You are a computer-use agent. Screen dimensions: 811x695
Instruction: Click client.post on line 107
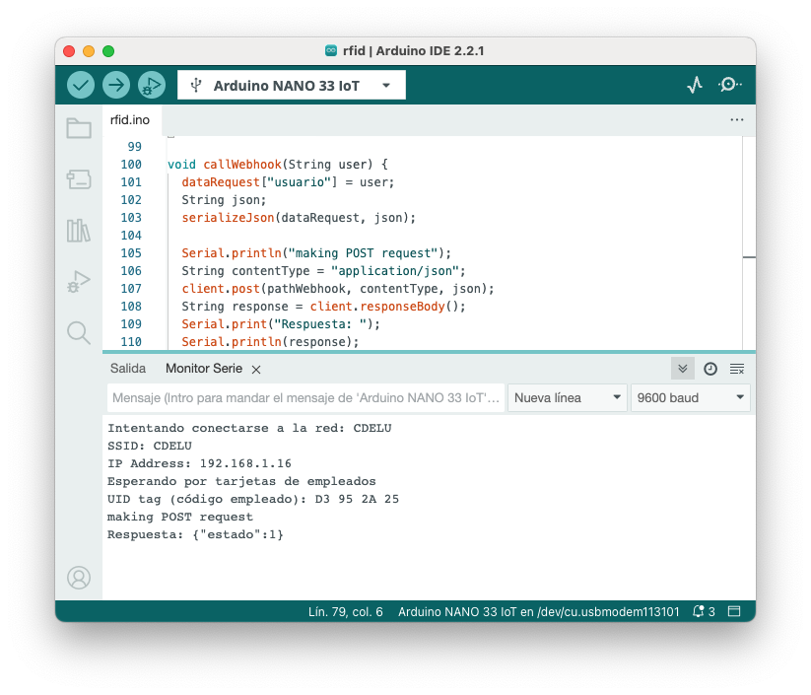[x=221, y=289]
